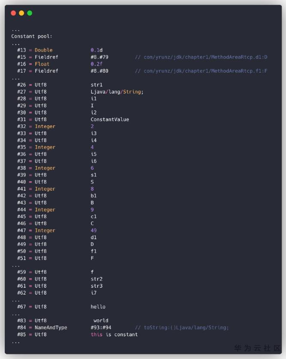Select the ConstantValue entry on #31

click(110, 119)
